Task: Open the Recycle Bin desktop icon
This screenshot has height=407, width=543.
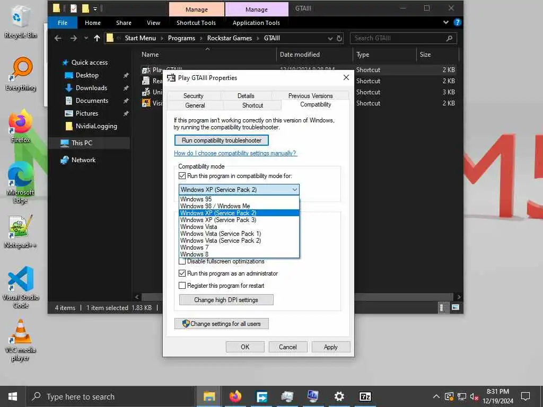Action: pos(20,21)
